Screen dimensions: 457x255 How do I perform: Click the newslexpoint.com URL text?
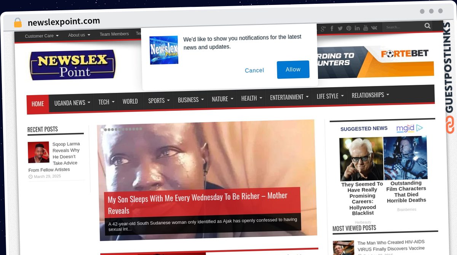[x=64, y=22]
